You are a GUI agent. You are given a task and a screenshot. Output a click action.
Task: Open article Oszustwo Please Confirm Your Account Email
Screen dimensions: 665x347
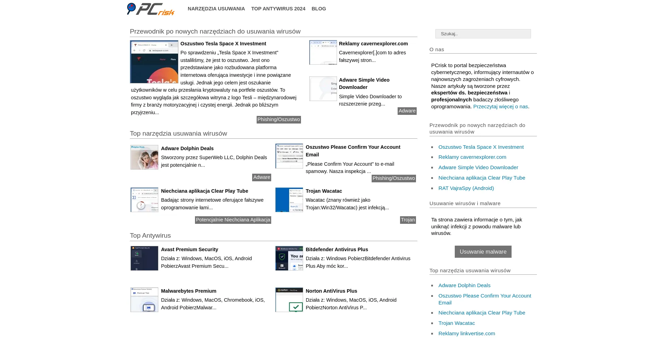point(353,151)
